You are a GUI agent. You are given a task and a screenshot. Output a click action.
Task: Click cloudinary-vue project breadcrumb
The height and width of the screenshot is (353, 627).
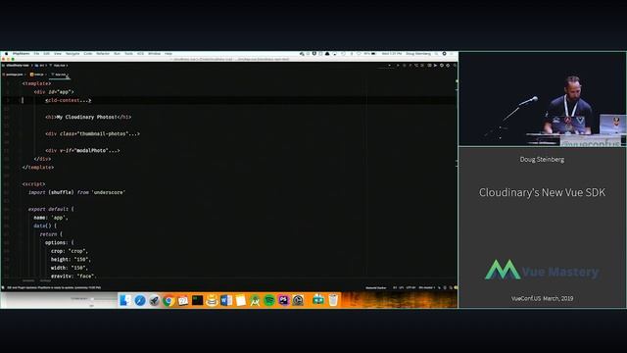coord(18,66)
